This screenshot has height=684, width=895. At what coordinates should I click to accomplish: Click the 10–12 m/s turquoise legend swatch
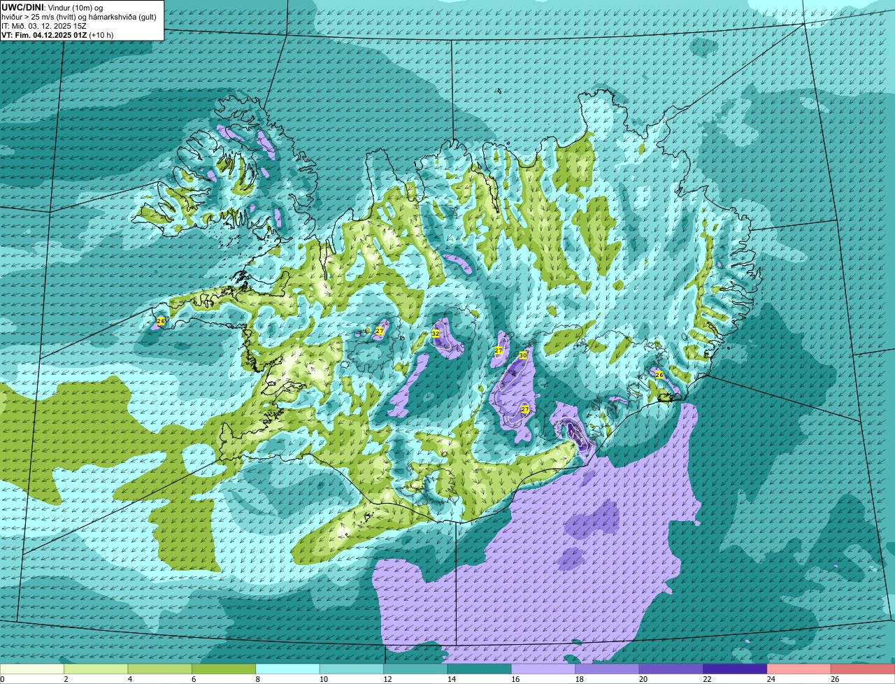352,669
